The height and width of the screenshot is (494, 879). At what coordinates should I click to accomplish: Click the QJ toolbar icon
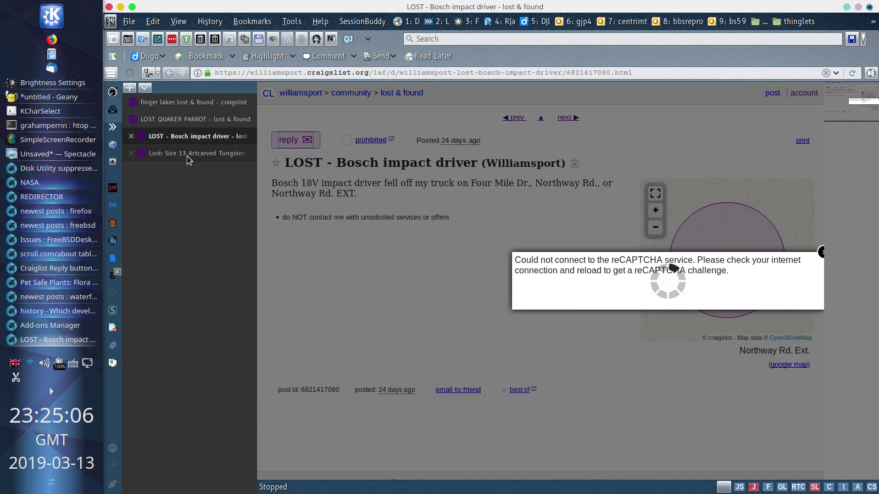point(348,39)
